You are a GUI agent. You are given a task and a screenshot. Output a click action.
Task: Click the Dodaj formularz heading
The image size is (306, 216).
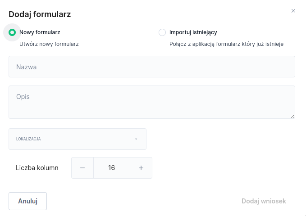coord(40,14)
